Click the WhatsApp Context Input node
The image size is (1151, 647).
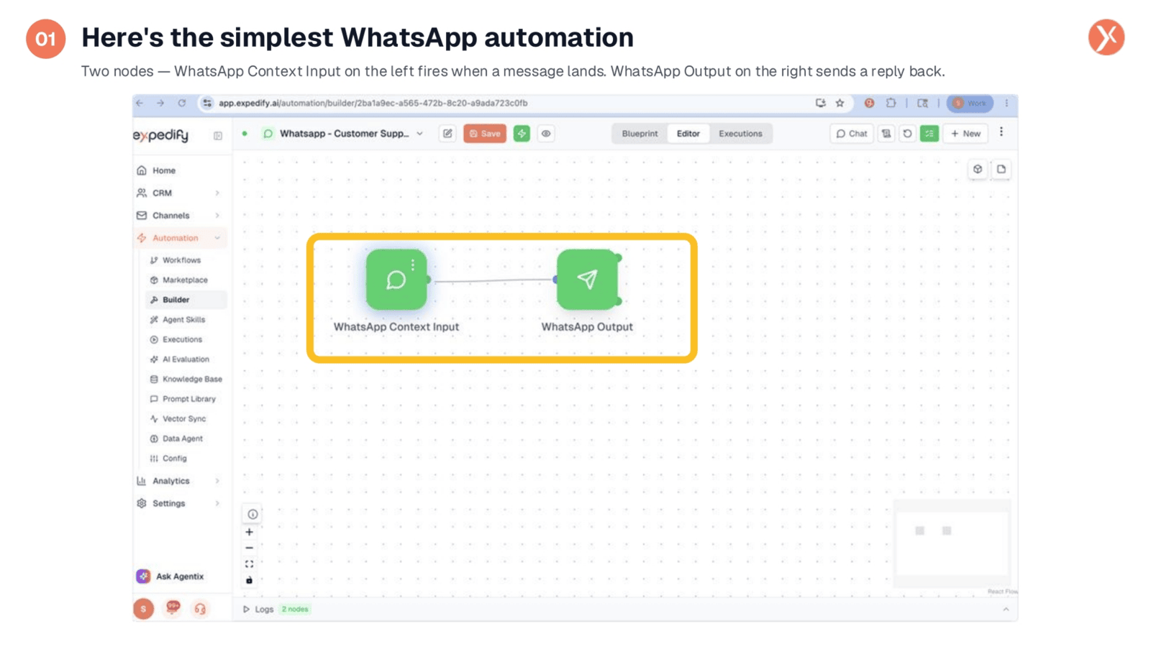(396, 280)
